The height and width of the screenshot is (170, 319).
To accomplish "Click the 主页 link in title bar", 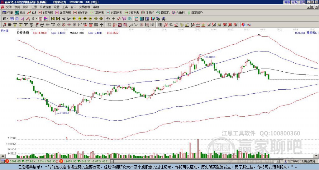I will pyautogui.click(x=302, y=2).
